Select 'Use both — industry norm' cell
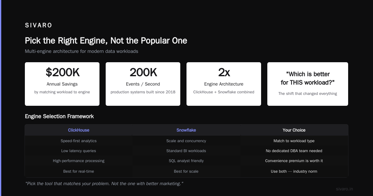The height and width of the screenshot is (196, 373). [x=294, y=171]
